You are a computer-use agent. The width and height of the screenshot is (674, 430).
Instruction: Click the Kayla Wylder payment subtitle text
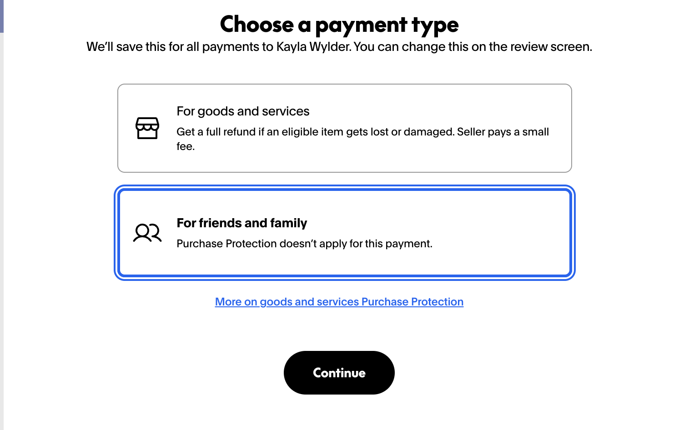(339, 47)
